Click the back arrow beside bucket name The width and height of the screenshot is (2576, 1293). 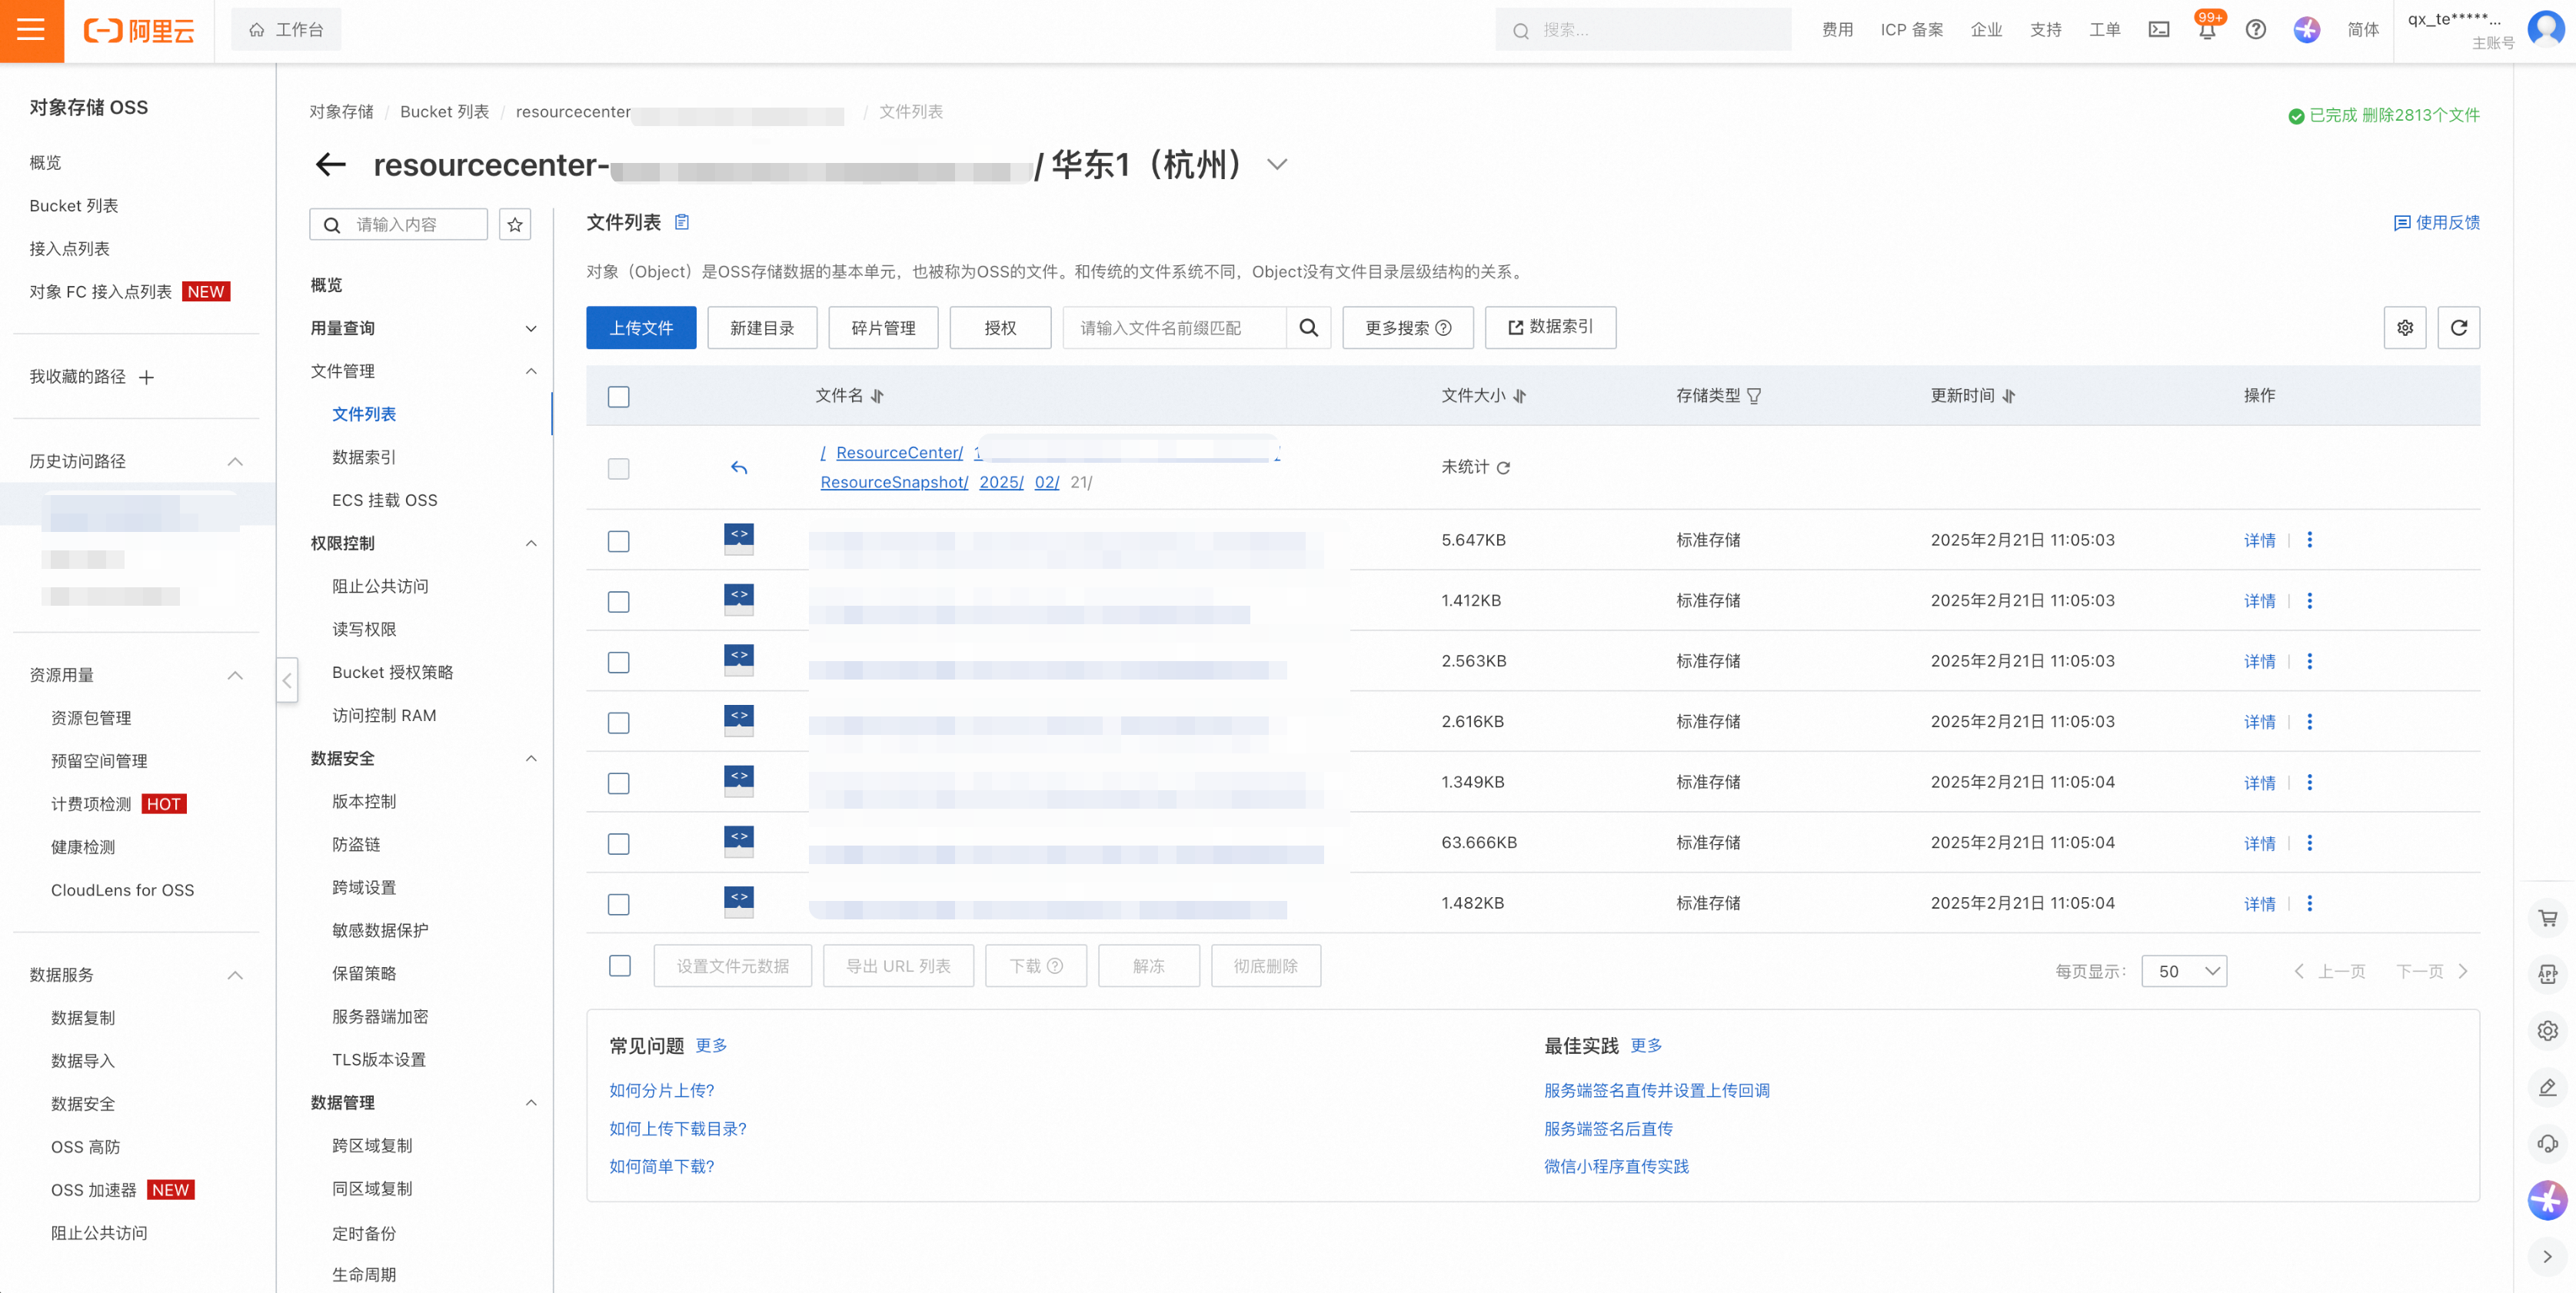click(330, 165)
